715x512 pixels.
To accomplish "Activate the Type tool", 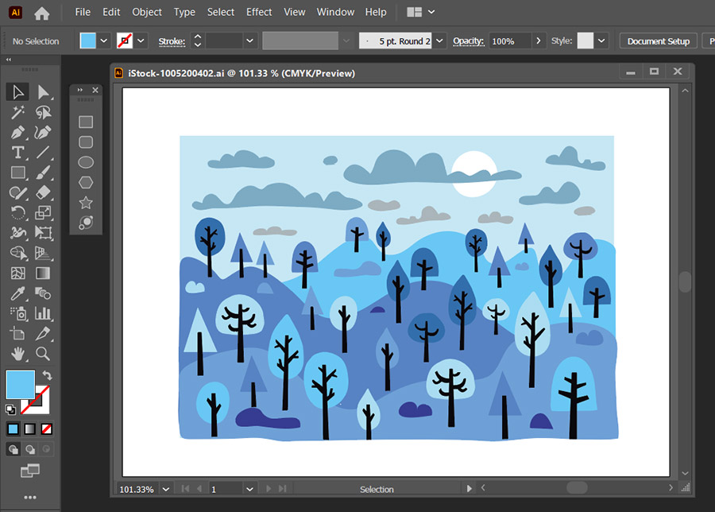I will tap(17, 152).
